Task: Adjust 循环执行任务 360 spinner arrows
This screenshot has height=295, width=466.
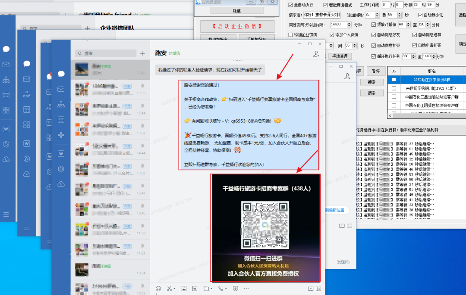Action: (413, 56)
